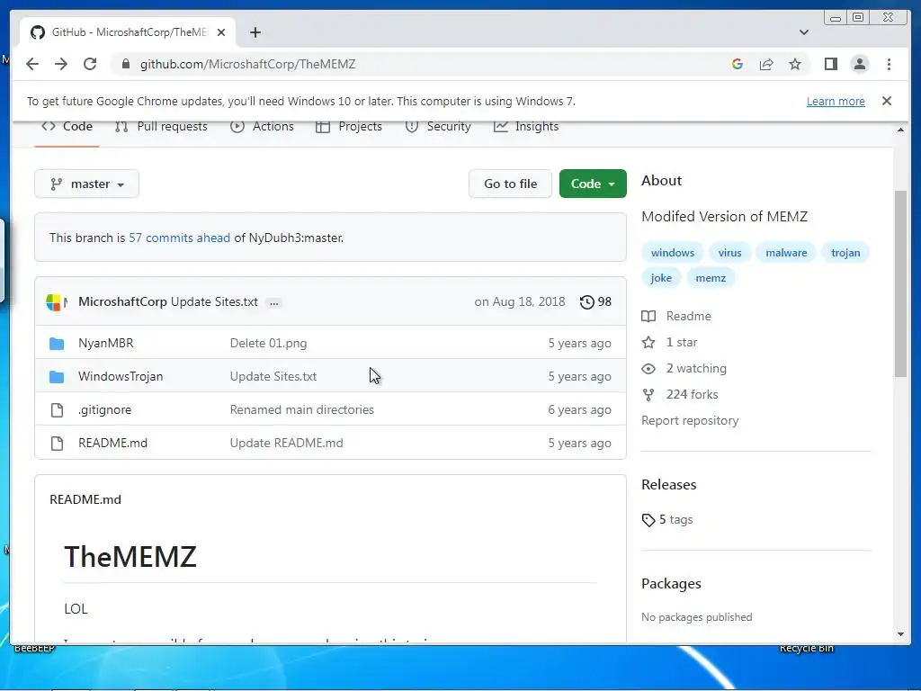View stargazers via 1 star link

pyautogui.click(x=669, y=343)
